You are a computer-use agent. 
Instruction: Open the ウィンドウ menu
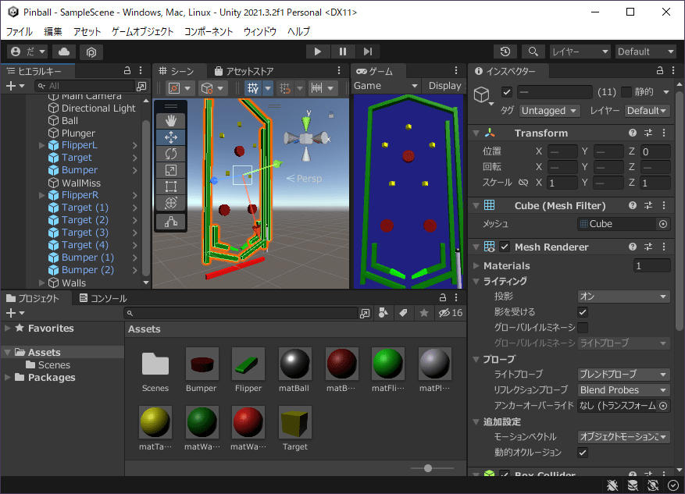coord(260,31)
